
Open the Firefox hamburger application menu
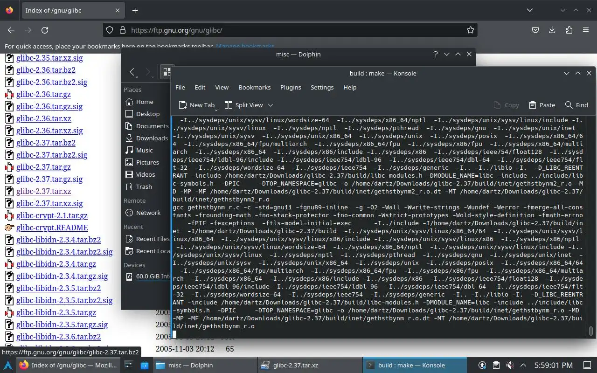click(x=586, y=30)
